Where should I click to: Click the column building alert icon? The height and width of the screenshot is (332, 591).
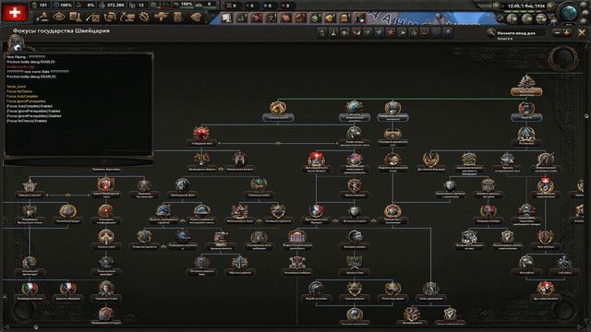[x=344, y=18]
